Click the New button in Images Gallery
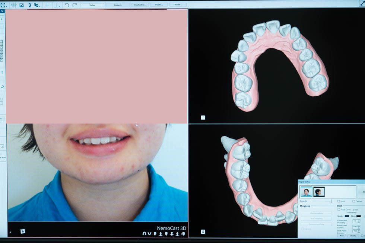365x243 pixels. [341, 236]
